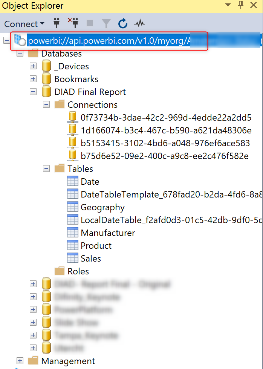Click the Disconnect plug icon with red X
This screenshot has width=263, height=369.
(x=73, y=23)
